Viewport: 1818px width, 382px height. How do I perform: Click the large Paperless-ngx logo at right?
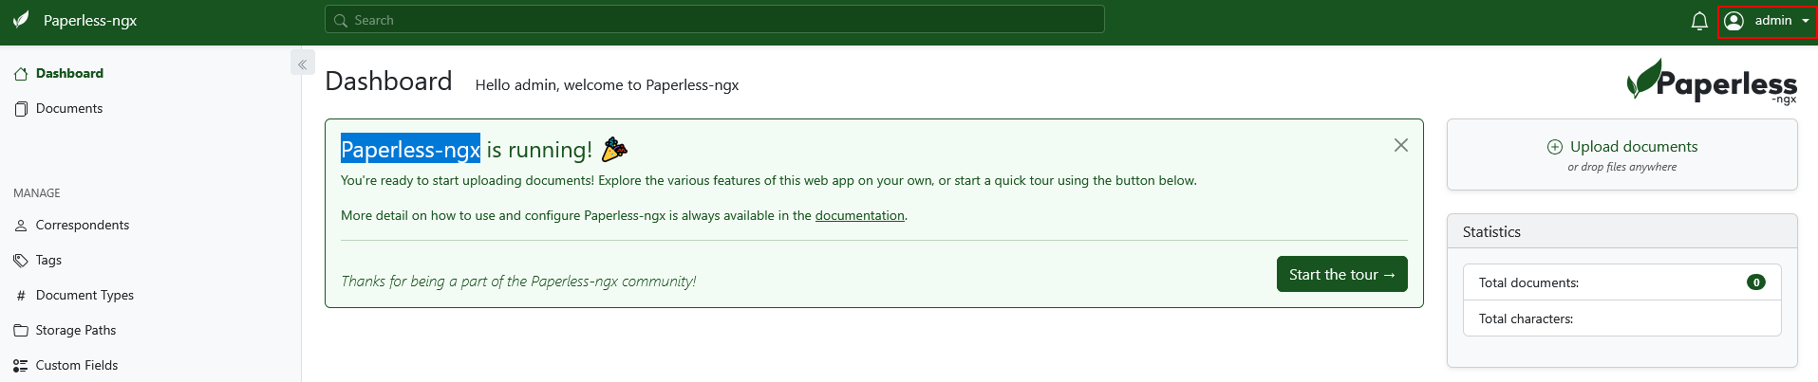(x=1712, y=82)
